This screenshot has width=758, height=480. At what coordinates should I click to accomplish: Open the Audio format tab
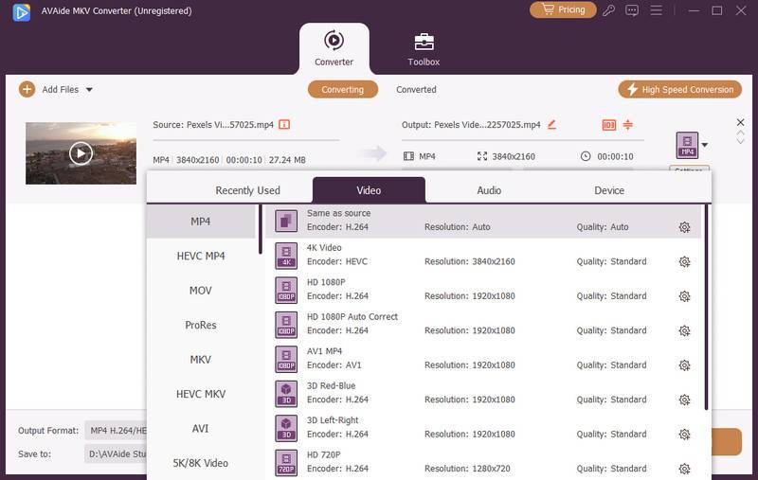[489, 190]
